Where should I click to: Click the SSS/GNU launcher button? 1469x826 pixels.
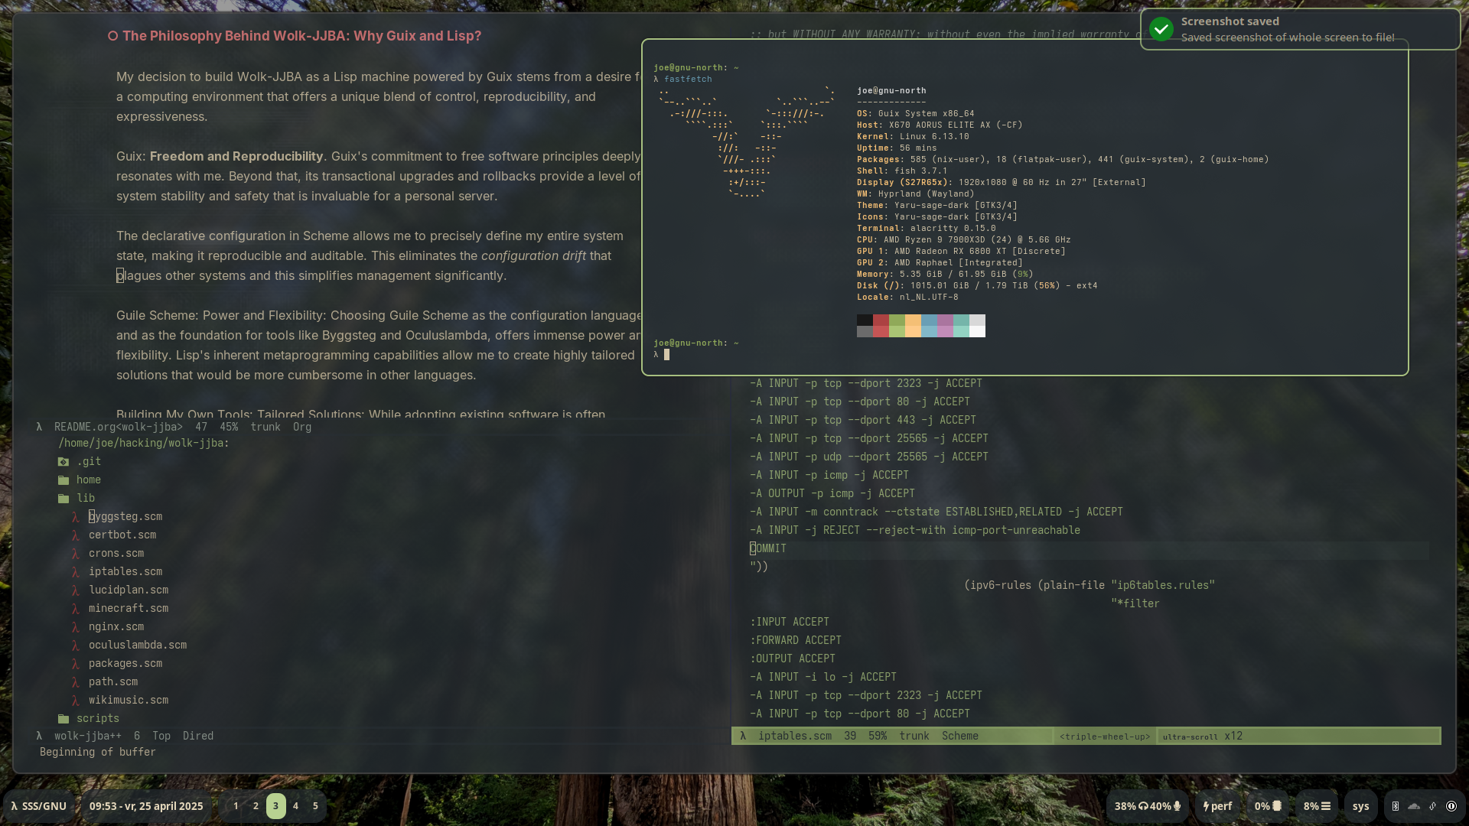[38, 806]
